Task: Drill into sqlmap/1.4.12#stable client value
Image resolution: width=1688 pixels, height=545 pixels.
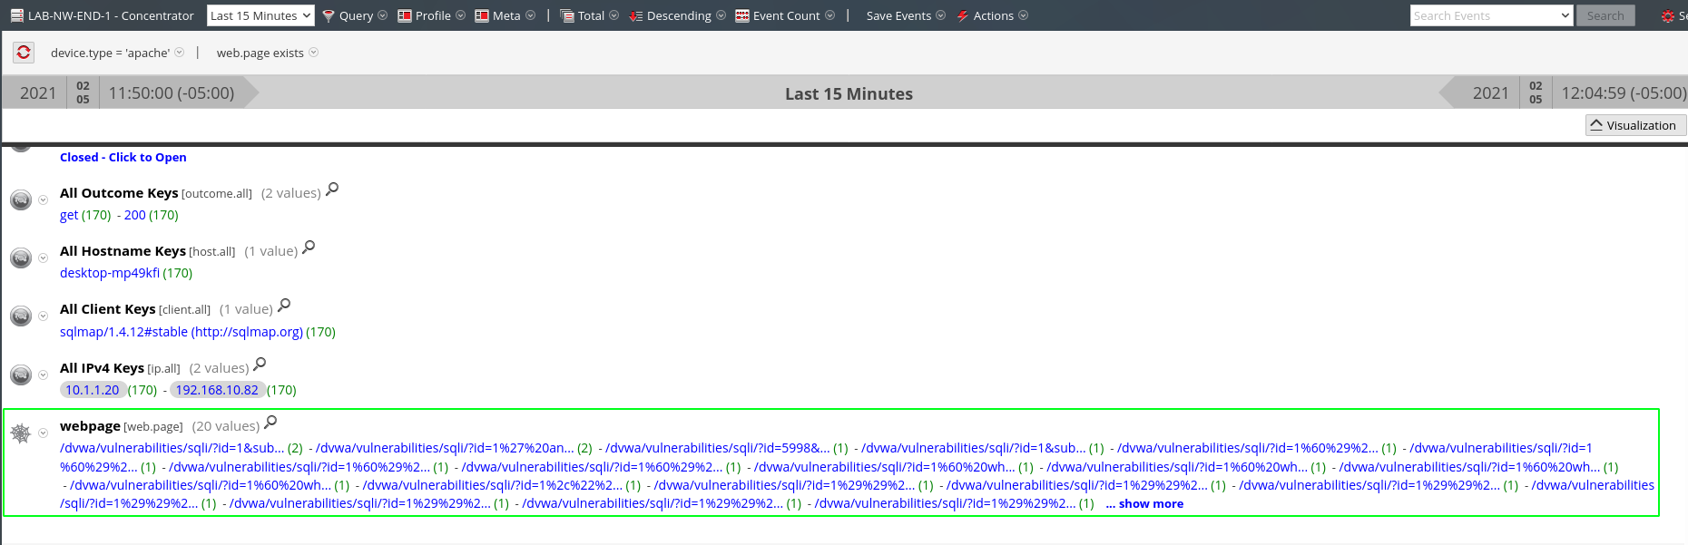Action: tap(182, 332)
